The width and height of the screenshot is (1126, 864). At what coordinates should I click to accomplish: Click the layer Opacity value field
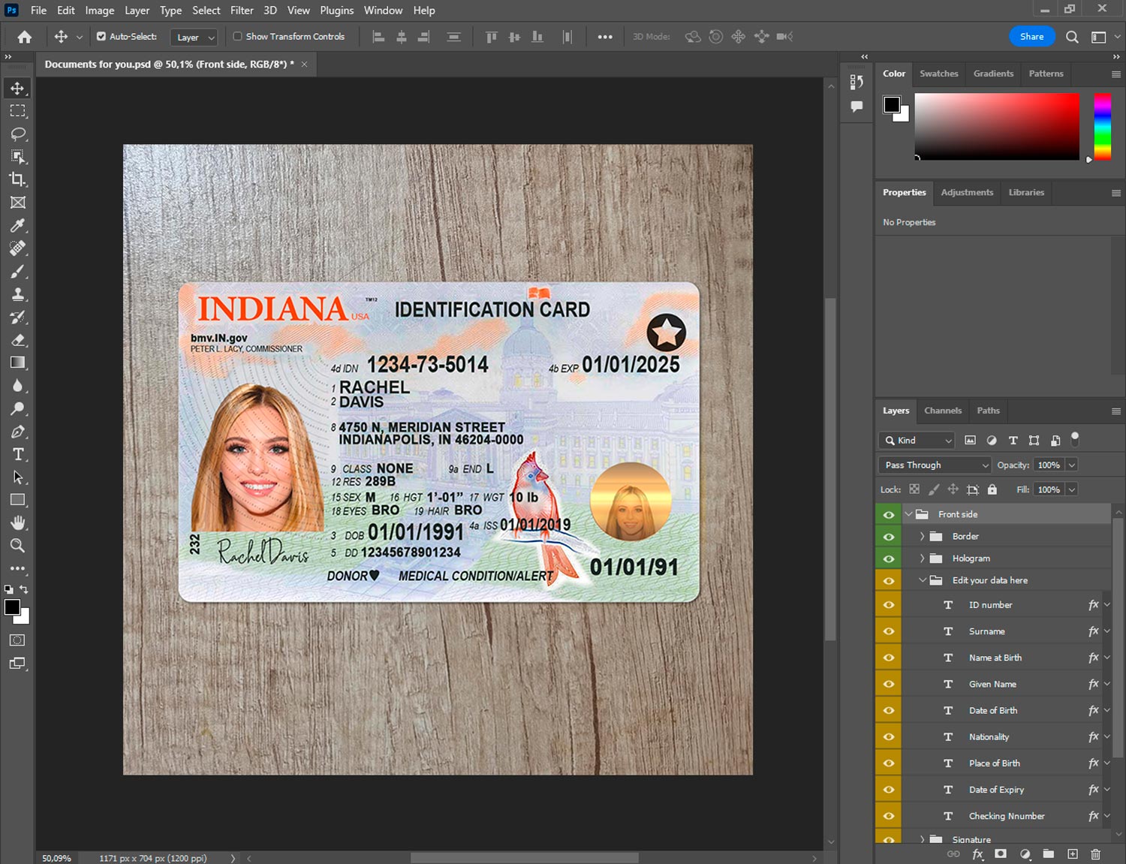coord(1049,465)
